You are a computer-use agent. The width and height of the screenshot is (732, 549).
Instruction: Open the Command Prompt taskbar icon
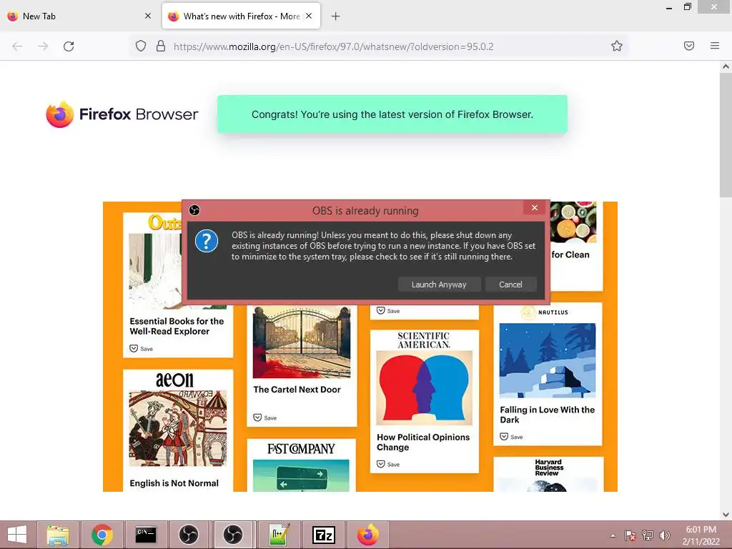[146, 535]
